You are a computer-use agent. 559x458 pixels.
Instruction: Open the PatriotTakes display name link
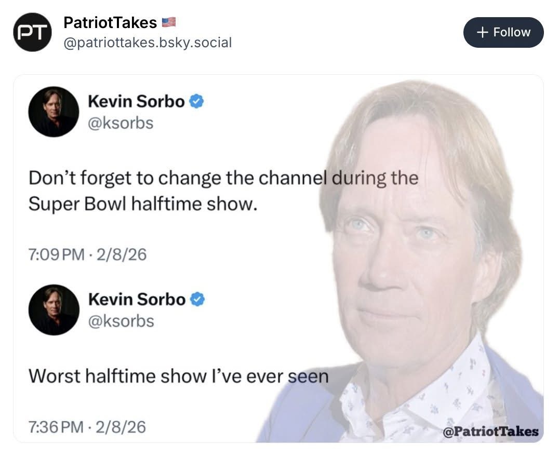coord(110,22)
